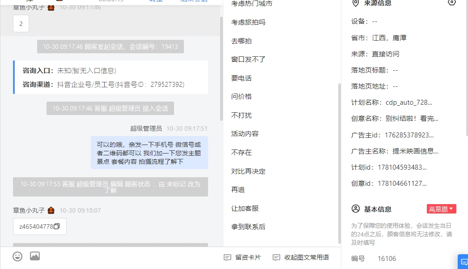Image resolution: width=468 pixels, height=269 pixels.
Task: Select quick reply 考虑热门城市
Action: pyautogui.click(x=251, y=4)
